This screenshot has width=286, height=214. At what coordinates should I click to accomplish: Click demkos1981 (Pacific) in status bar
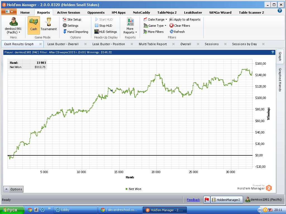(263, 200)
